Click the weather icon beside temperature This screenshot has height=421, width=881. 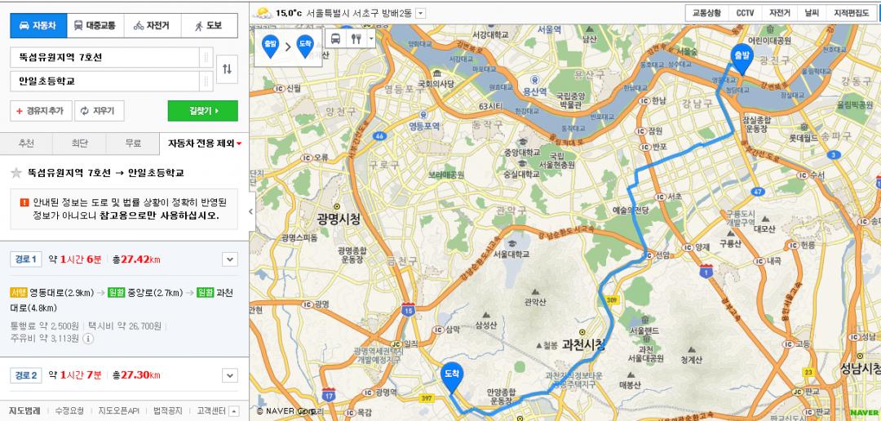[x=263, y=13]
